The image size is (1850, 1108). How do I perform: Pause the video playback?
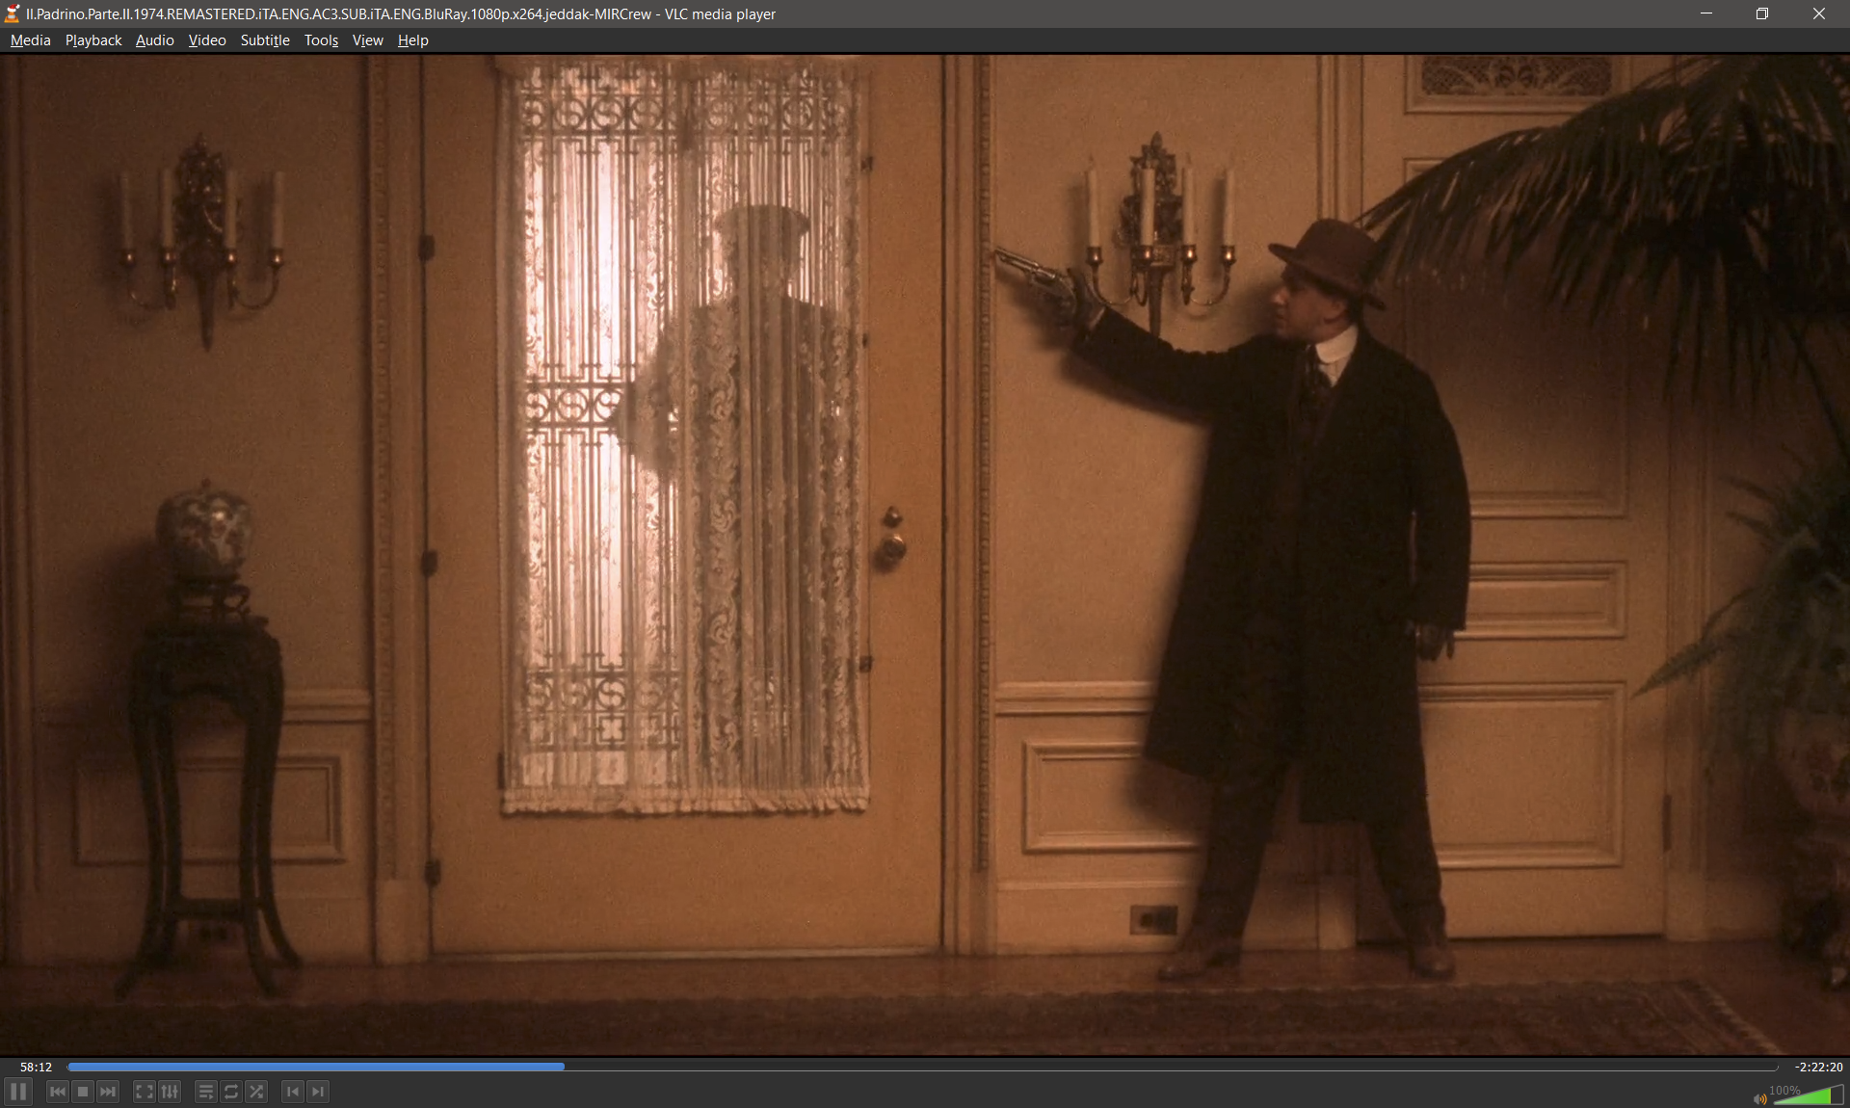(18, 1091)
